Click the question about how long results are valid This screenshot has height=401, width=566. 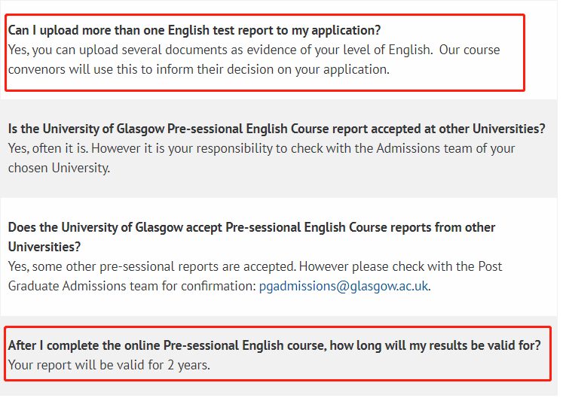(x=274, y=346)
